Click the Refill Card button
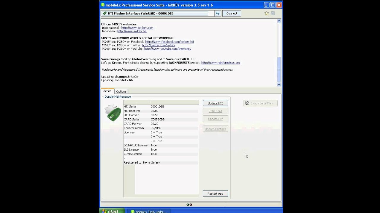 (x=215, y=111)
